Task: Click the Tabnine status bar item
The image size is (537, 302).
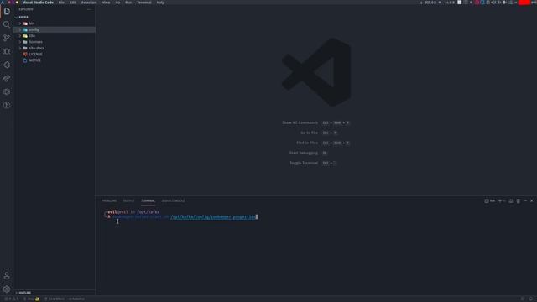Action: (x=77, y=299)
